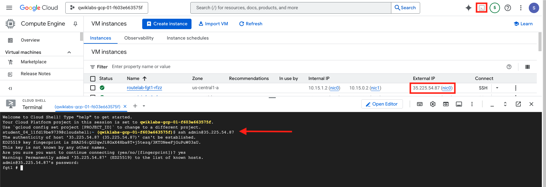546x187 pixels.
Task: Maximize the Cloud Shell panel height
Action: pos(505,104)
